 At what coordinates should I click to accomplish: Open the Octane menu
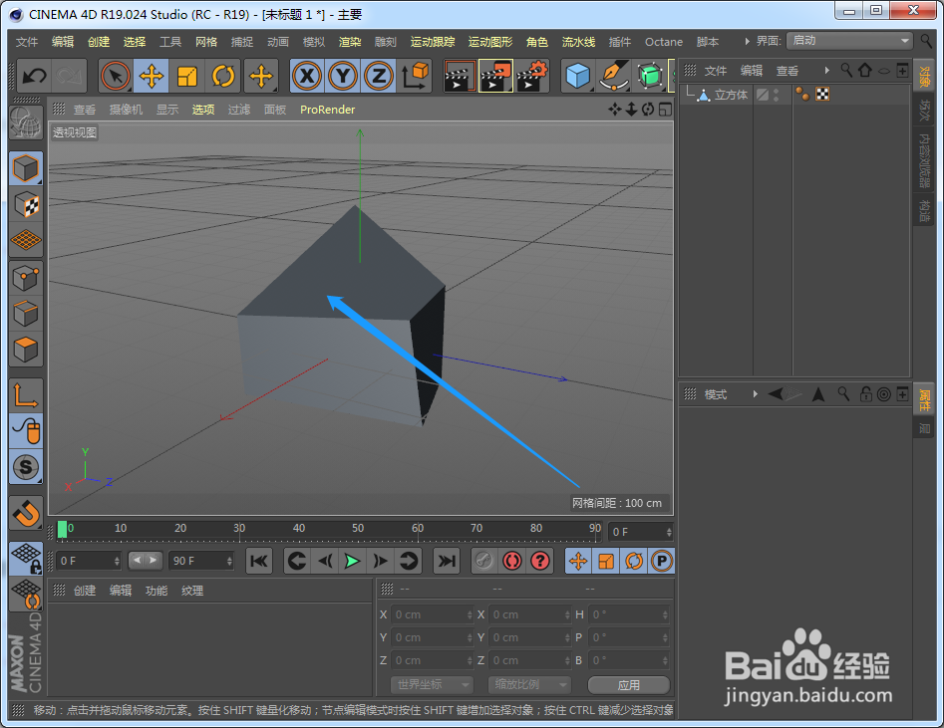[x=664, y=42]
